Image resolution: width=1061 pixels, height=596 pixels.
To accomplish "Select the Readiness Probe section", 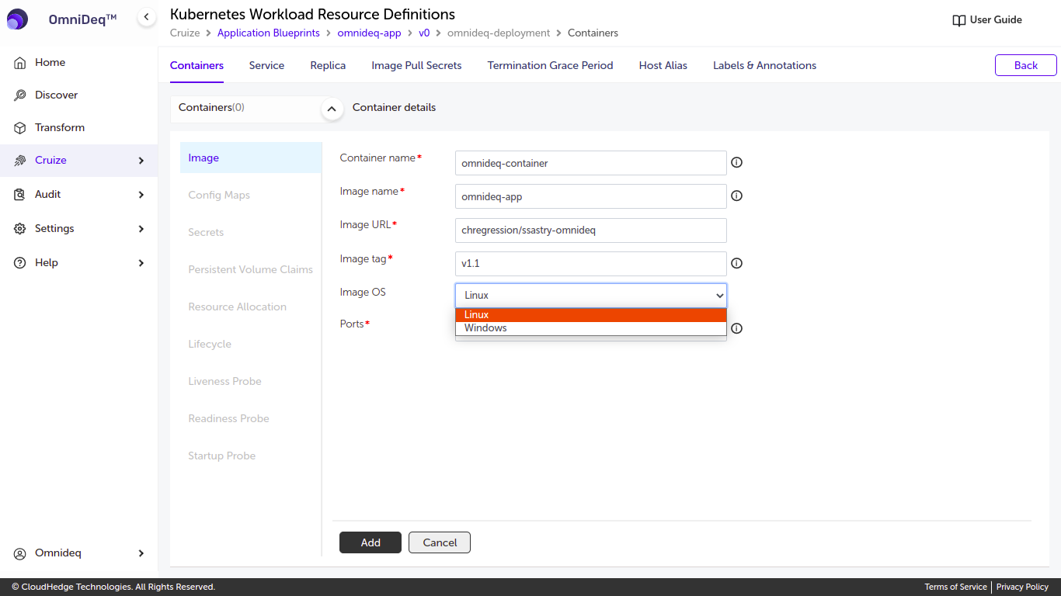I will point(251,418).
